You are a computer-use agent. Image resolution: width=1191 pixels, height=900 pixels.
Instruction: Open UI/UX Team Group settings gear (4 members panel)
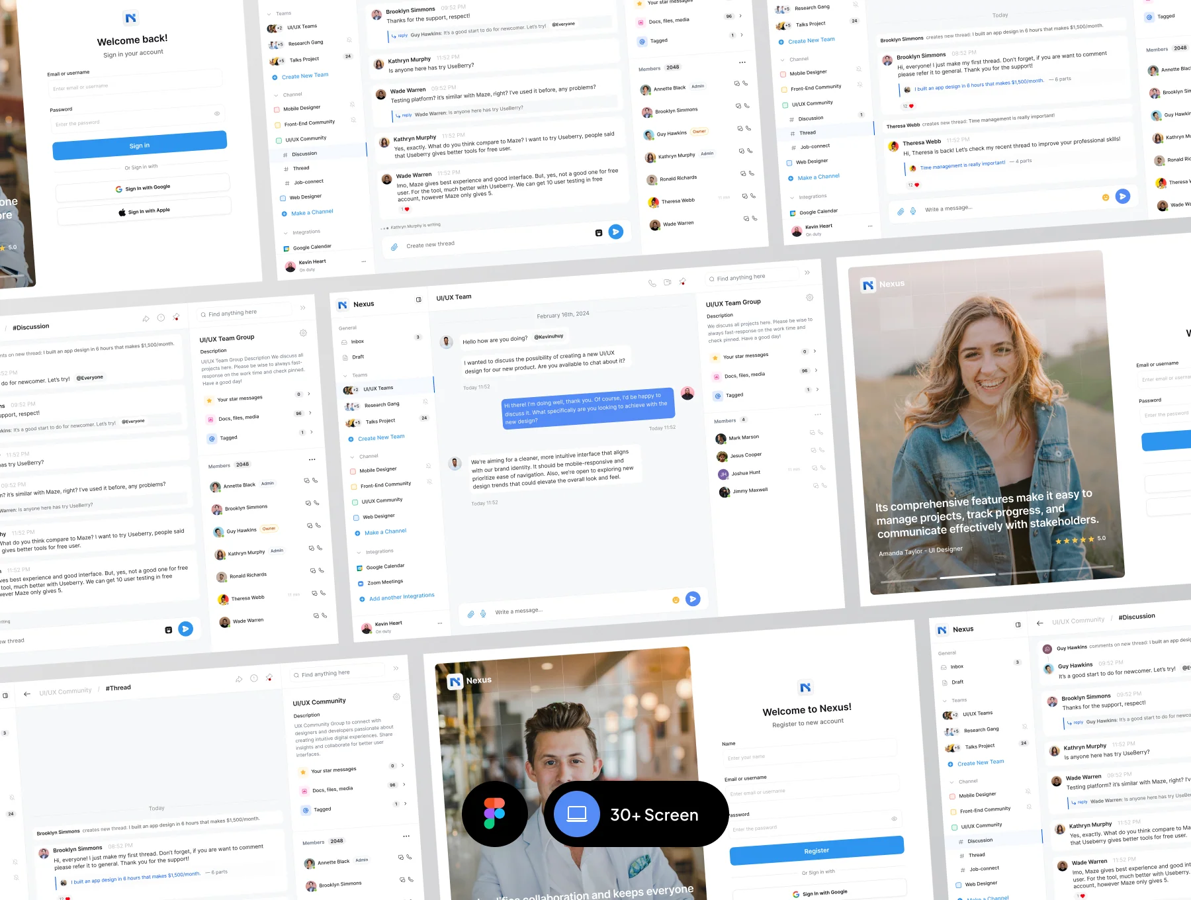pos(809,298)
